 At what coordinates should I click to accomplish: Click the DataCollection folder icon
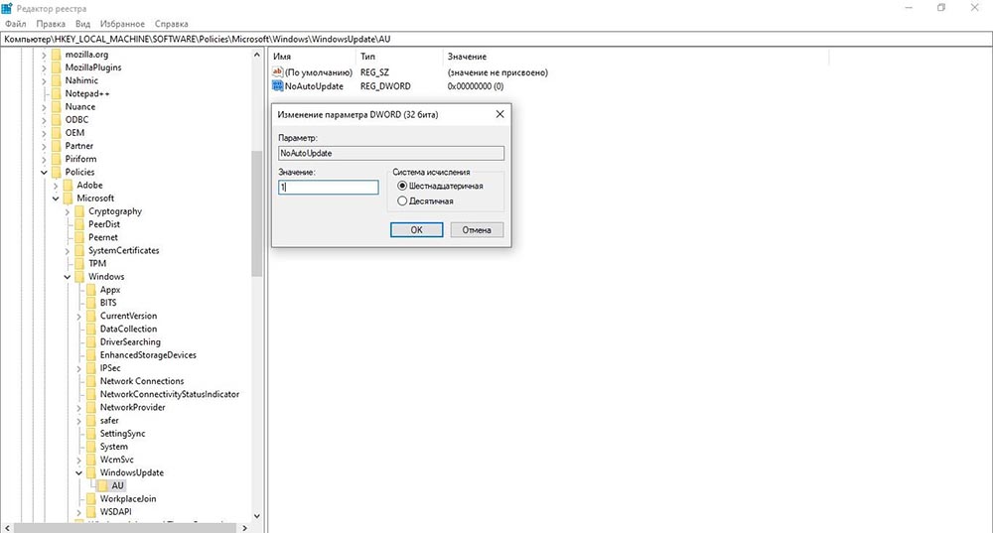(90, 329)
